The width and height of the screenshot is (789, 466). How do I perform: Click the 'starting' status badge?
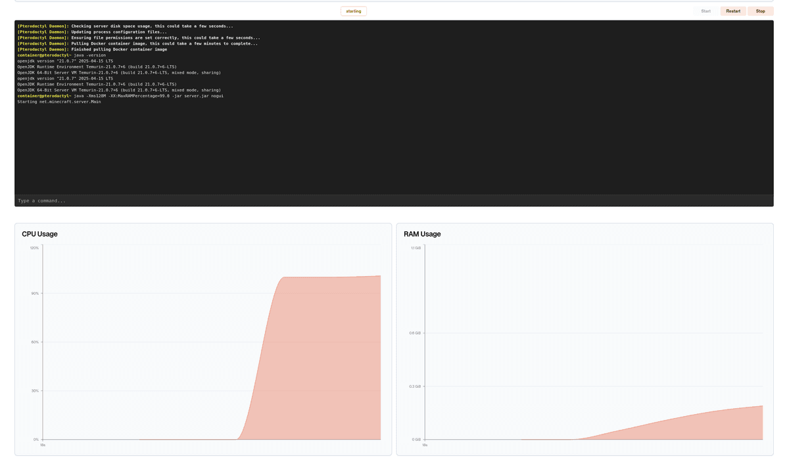[354, 11]
